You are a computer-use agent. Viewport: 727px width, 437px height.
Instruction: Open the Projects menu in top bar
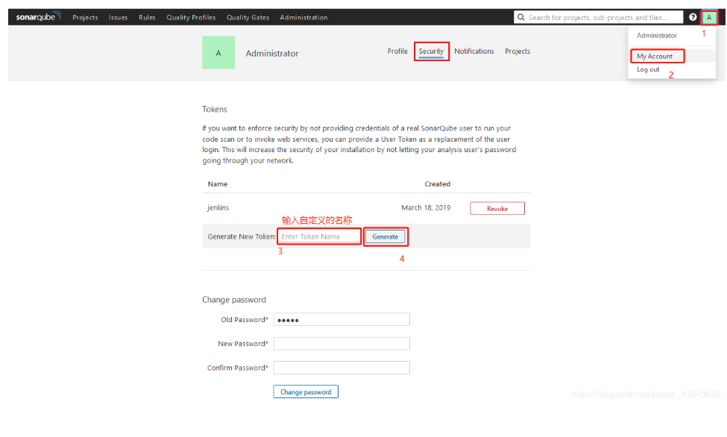(x=85, y=17)
